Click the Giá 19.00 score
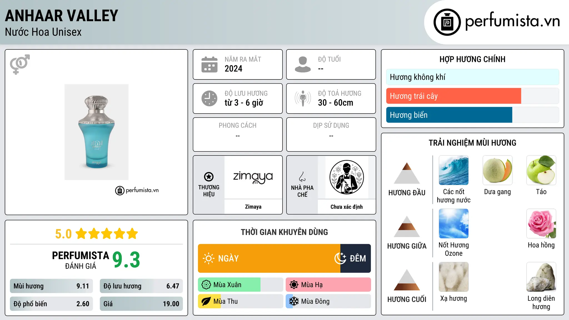The width and height of the screenshot is (569, 320). (141, 304)
